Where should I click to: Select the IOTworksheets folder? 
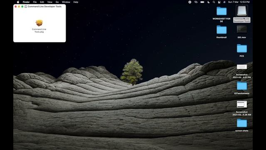pyautogui.click(x=242, y=86)
